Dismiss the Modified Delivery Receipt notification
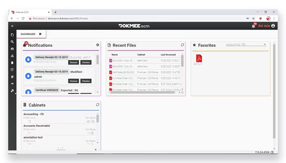The width and height of the screenshot is (286, 163). pyautogui.click(x=86, y=81)
